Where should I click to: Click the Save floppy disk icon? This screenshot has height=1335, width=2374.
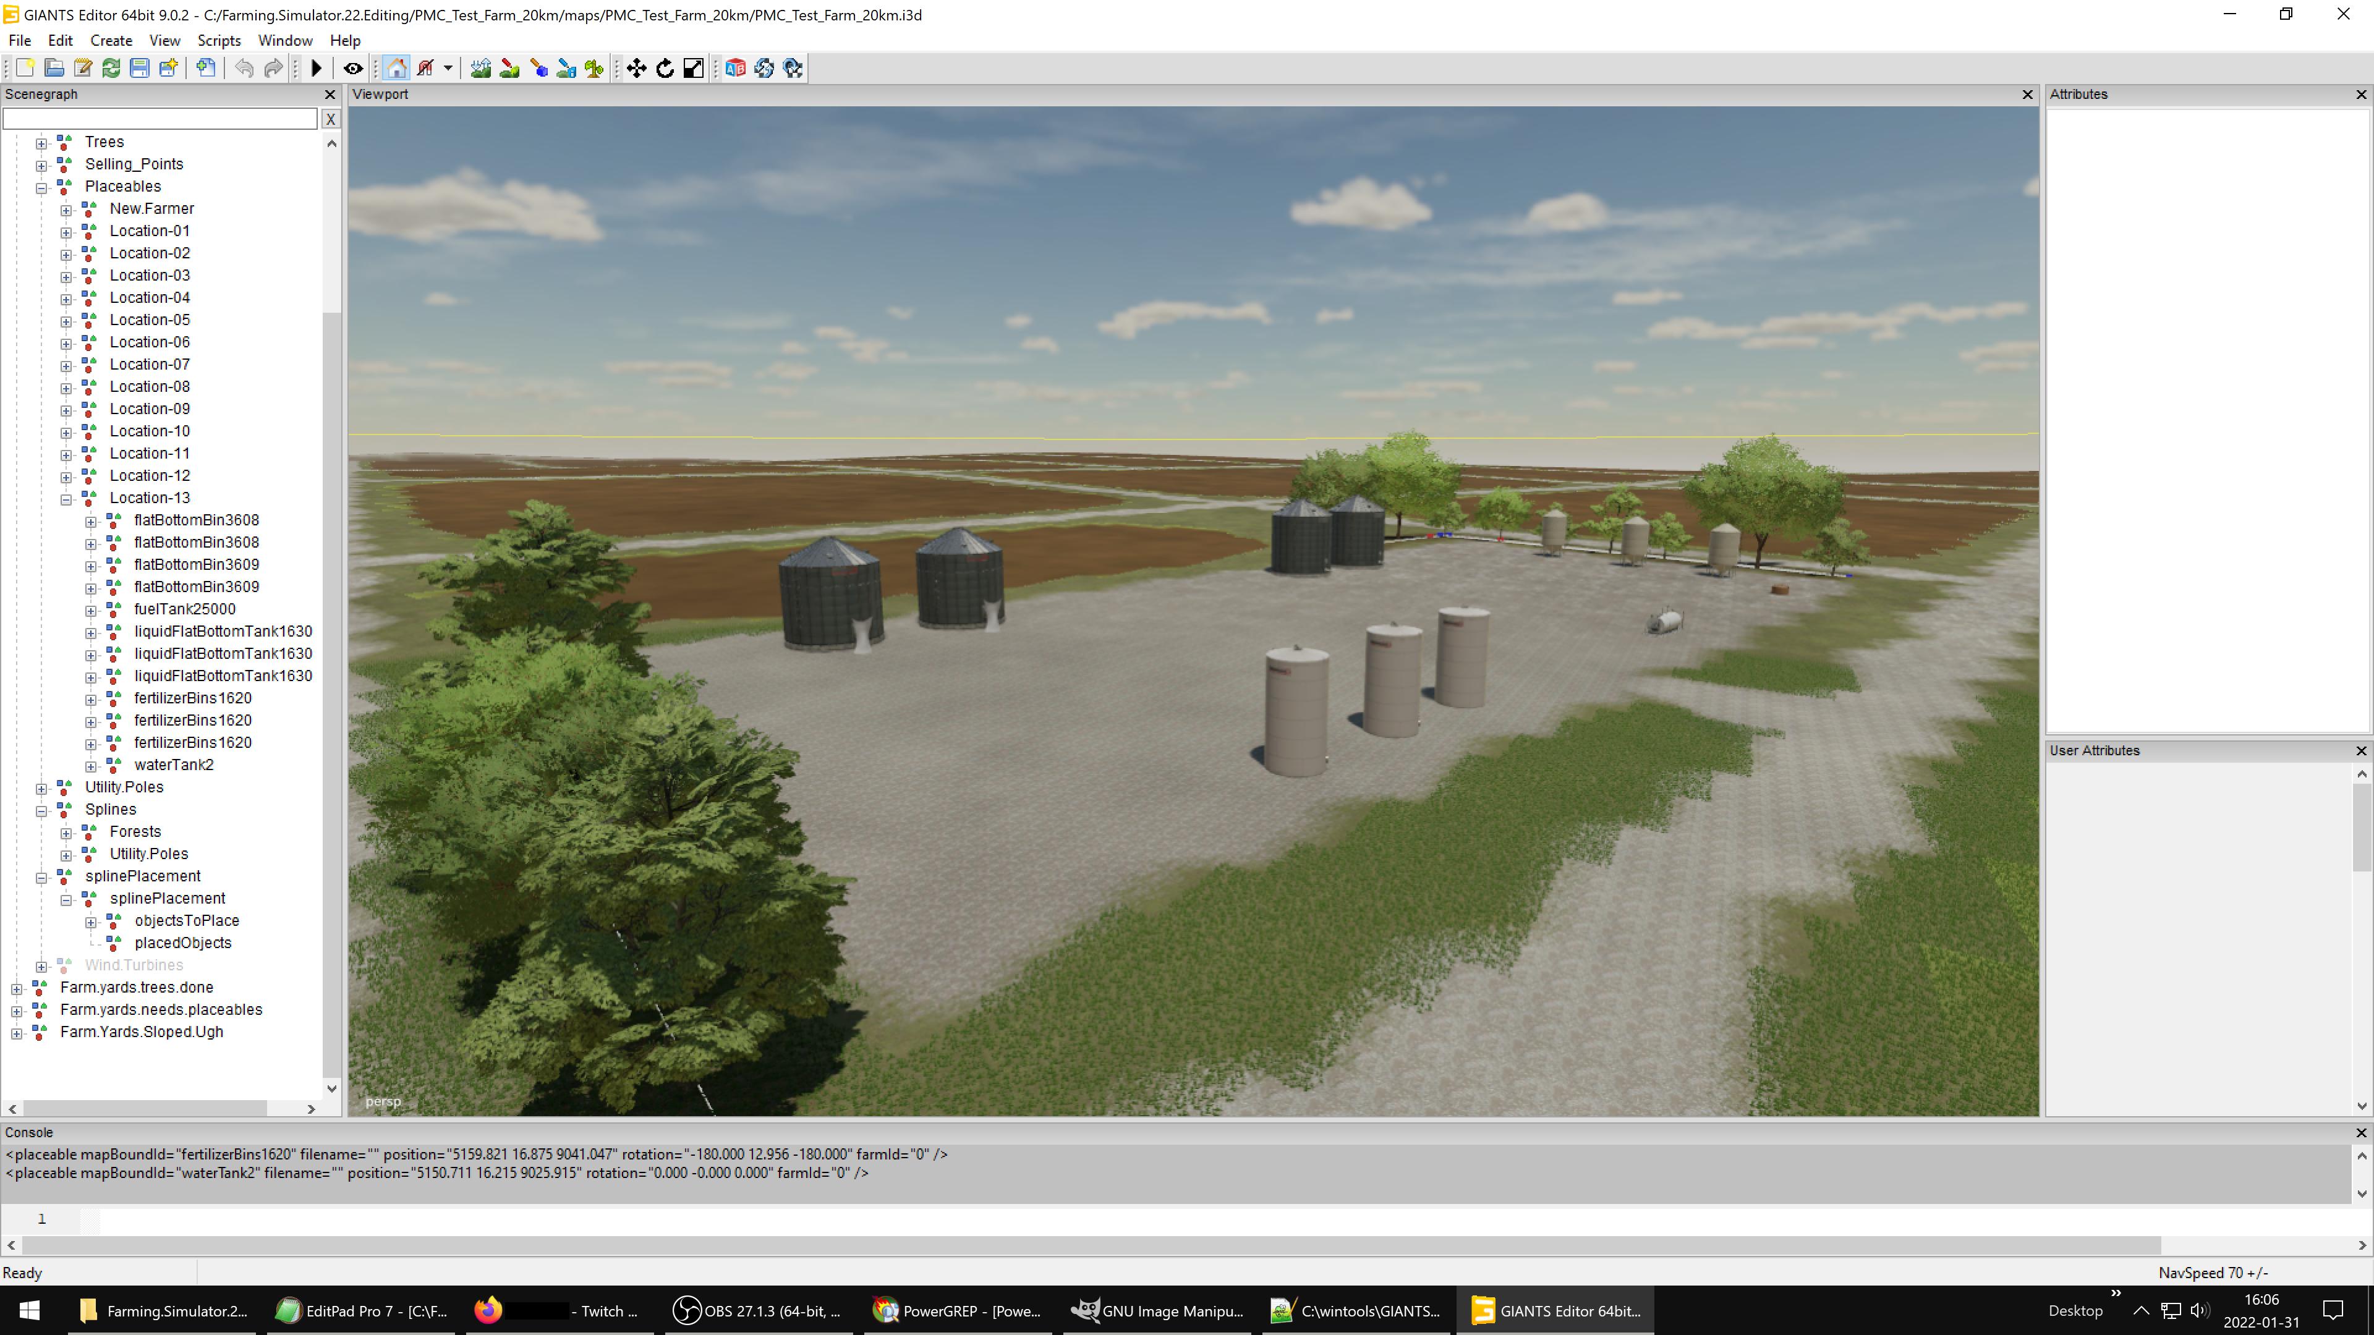[x=139, y=68]
